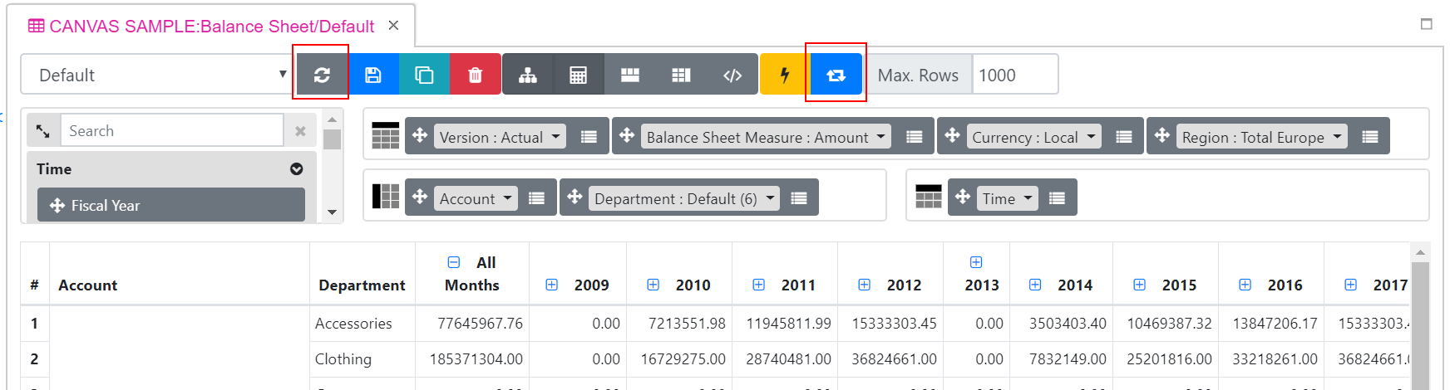Click the hierarchy sitemap toolbar icon
This screenshot has height=390, width=1450.
click(528, 75)
